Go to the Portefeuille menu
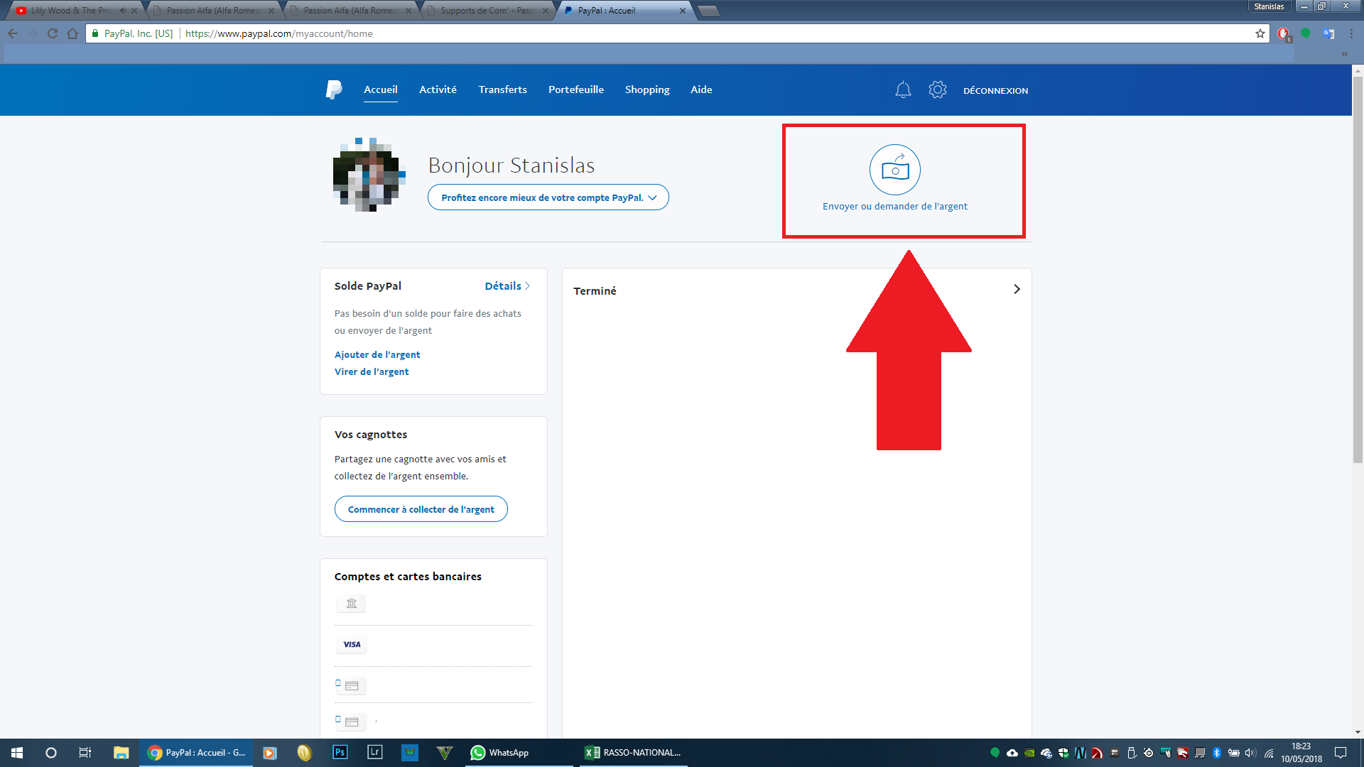The image size is (1364, 767). pos(575,89)
